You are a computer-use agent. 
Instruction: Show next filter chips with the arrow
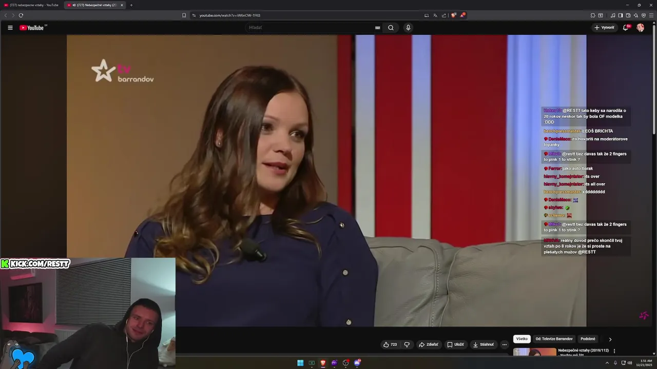pos(610,339)
